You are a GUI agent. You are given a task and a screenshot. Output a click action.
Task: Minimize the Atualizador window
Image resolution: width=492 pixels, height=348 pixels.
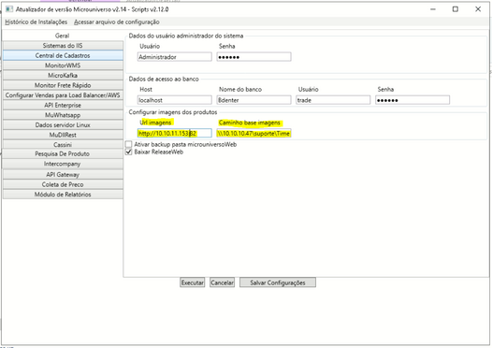(433, 9)
